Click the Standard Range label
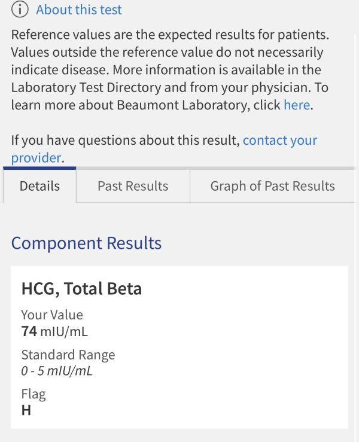 coord(68,355)
